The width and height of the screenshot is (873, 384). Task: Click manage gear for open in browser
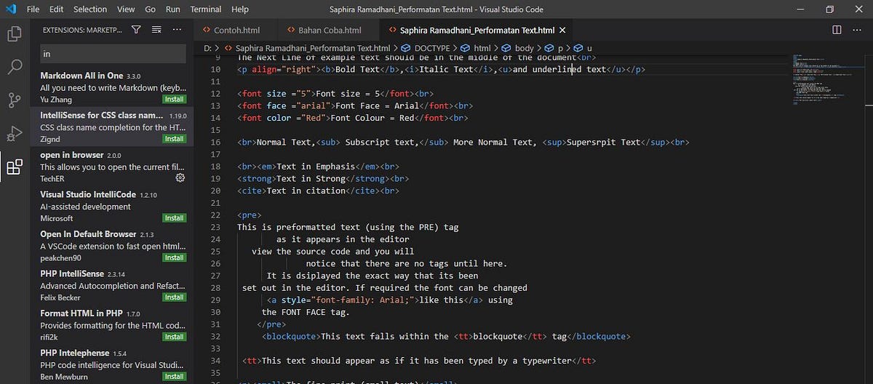[x=180, y=177]
